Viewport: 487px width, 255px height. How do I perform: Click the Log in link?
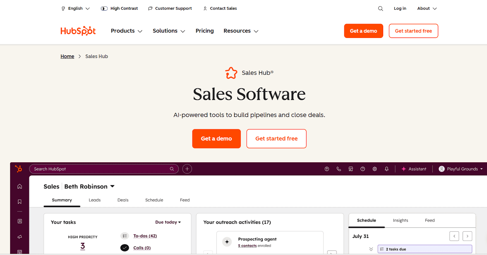[x=400, y=9]
